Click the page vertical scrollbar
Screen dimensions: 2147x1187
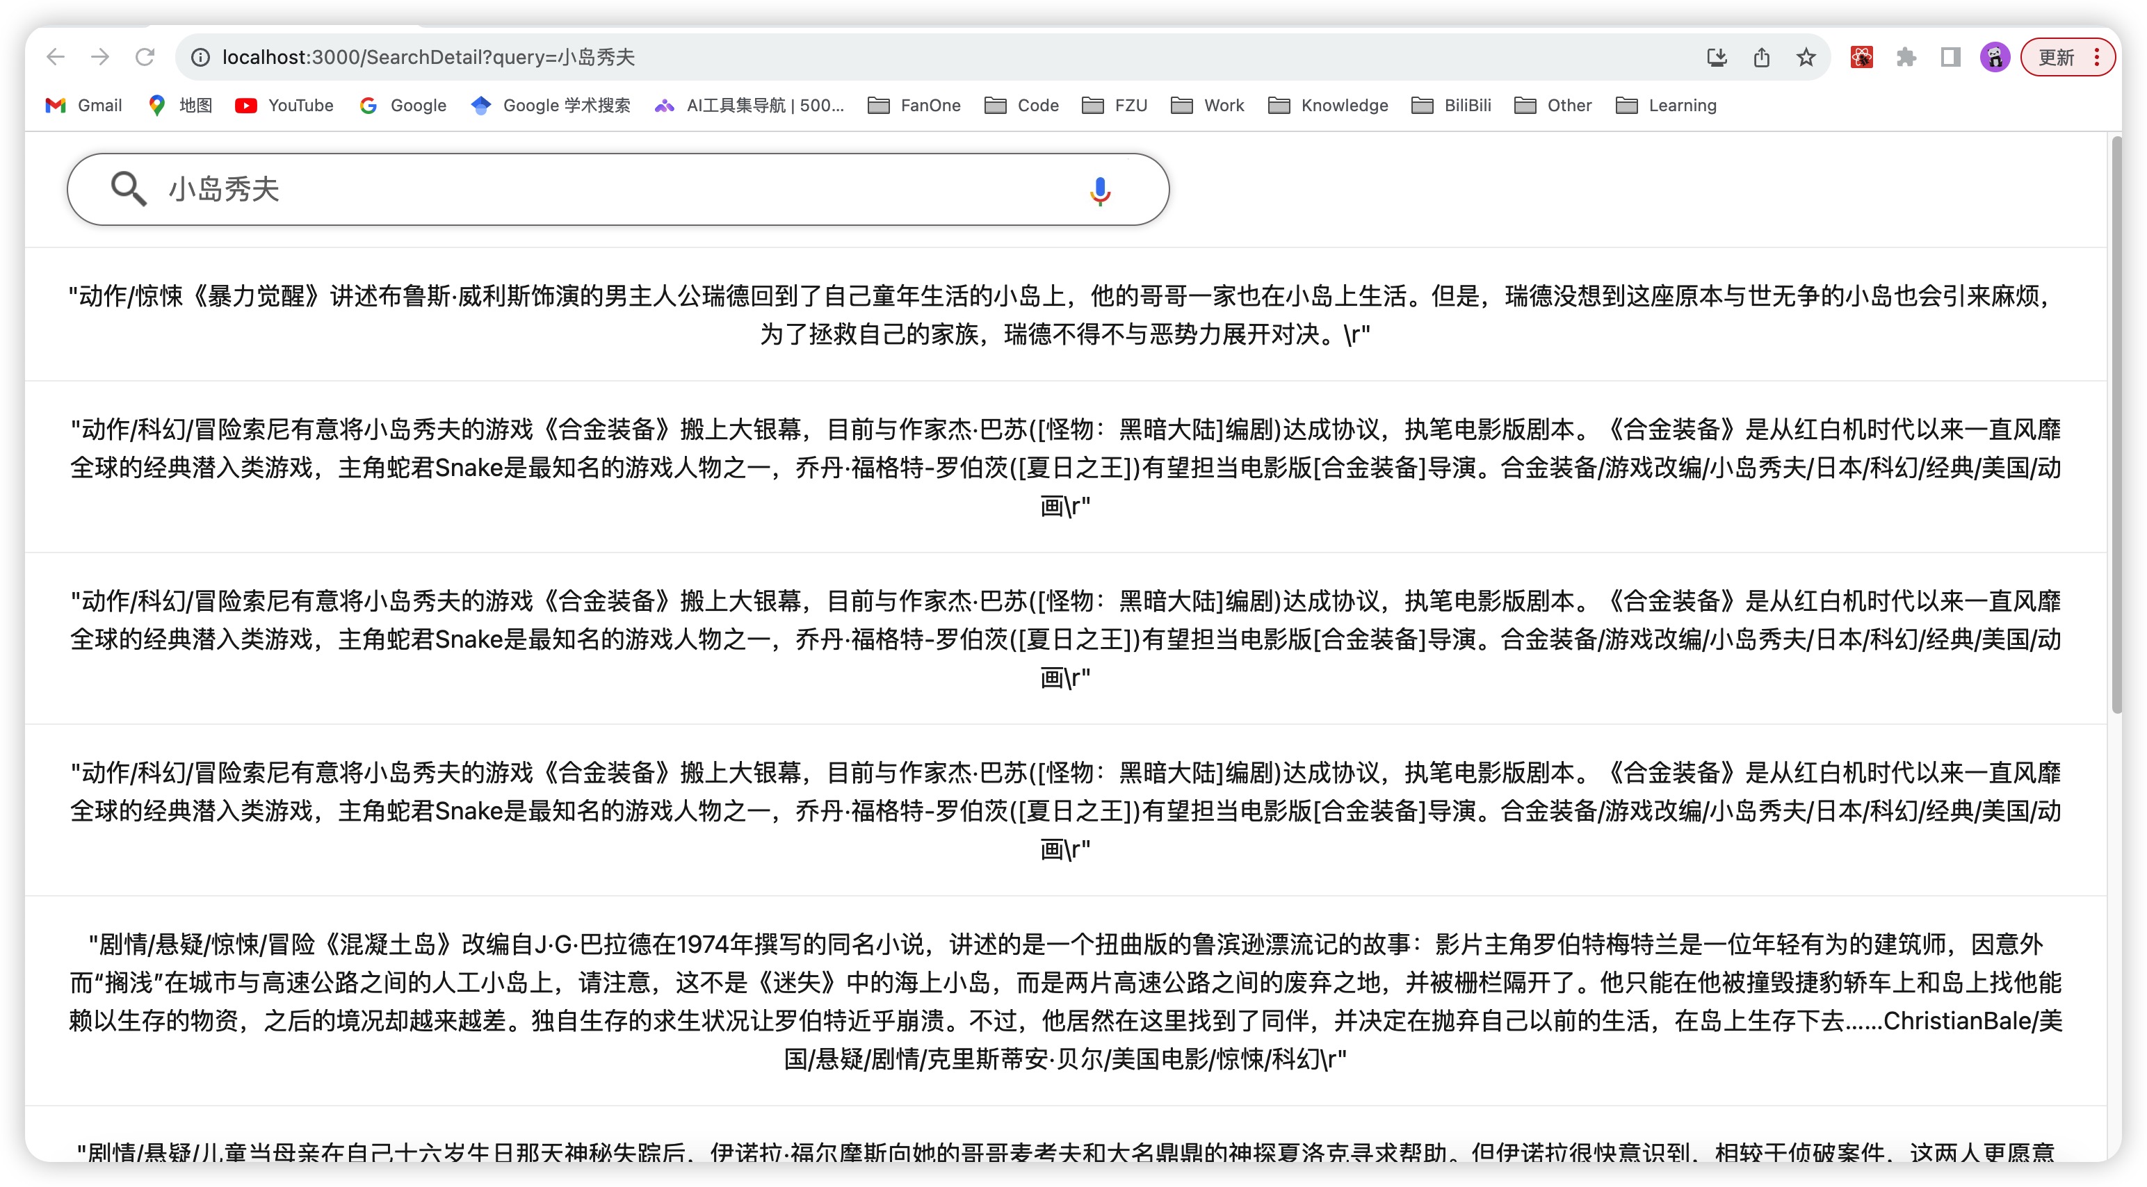coord(2116,425)
